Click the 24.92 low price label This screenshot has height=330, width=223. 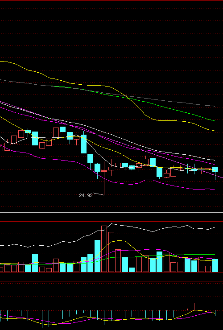(x=86, y=195)
